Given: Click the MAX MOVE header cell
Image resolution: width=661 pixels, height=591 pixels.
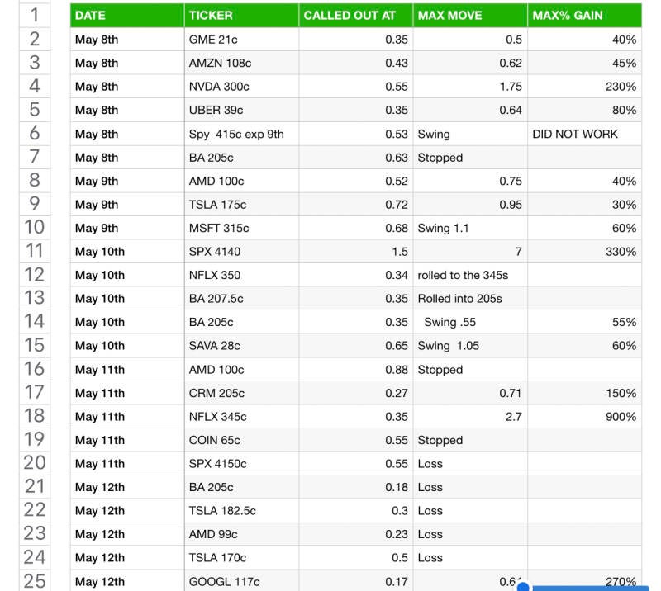Looking at the screenshot, I should 469,15.
